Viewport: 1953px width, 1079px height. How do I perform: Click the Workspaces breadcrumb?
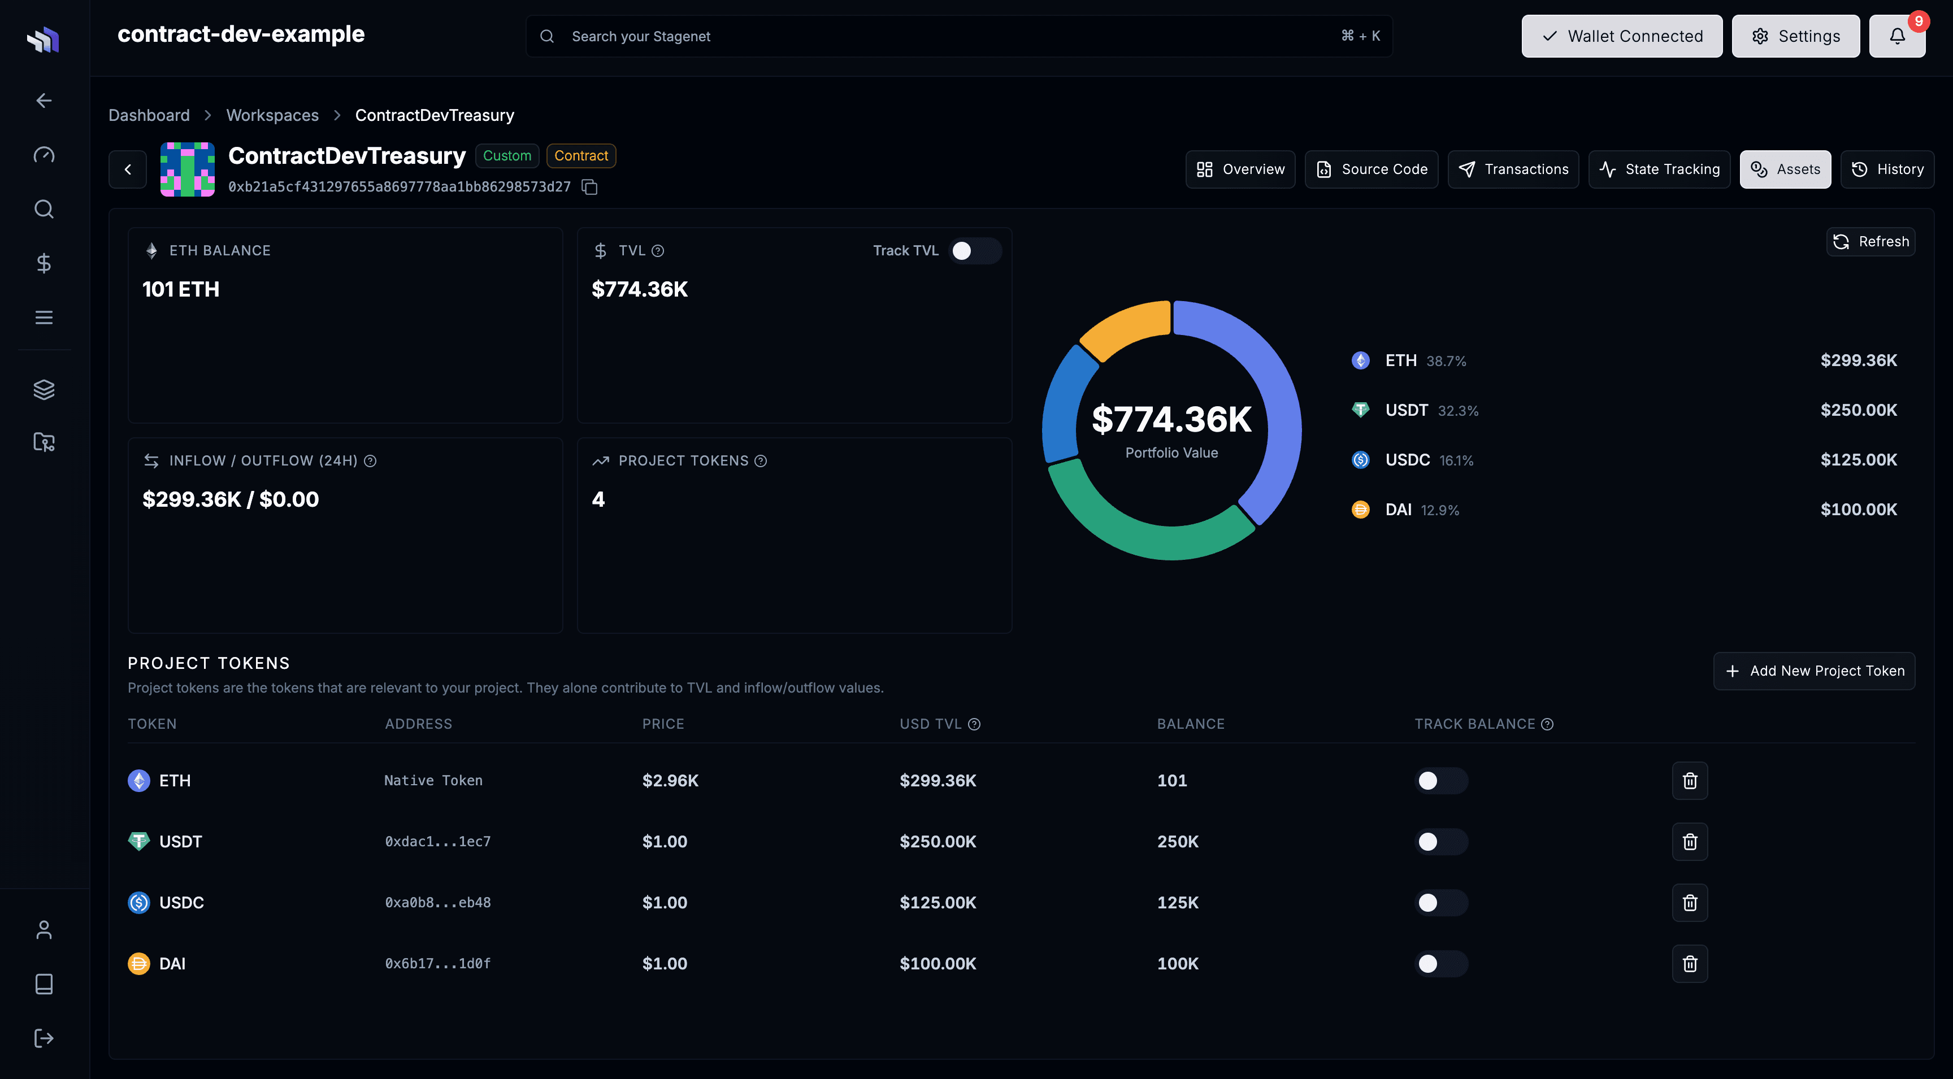pos(272,115)
